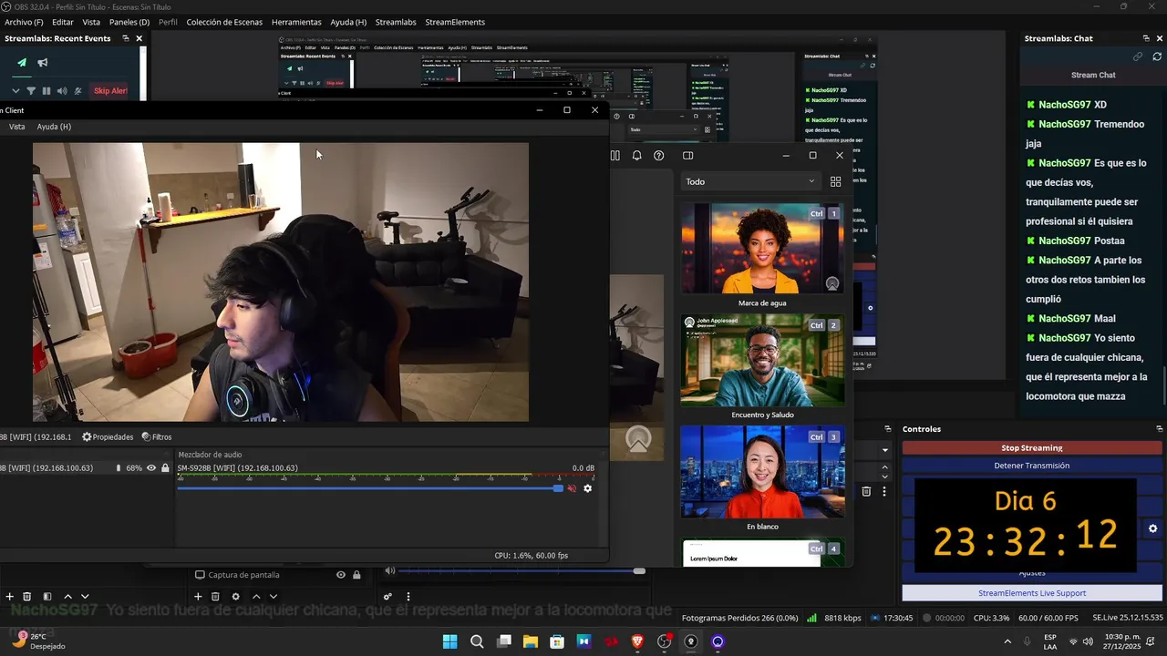Toggle the lock on Captura de pantalla source

coord(356,575)
